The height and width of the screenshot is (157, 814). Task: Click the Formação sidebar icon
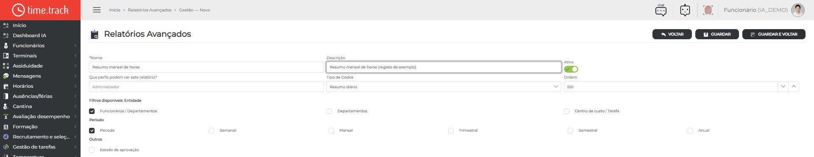pyautogui.click(x=6, y=127)
